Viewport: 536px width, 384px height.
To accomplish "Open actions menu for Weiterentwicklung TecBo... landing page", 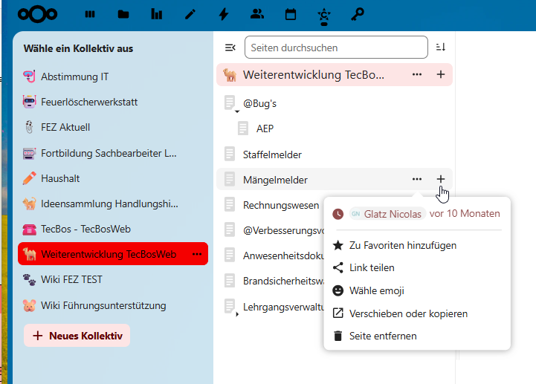I will pyautogui.click(x=417, y=74).
